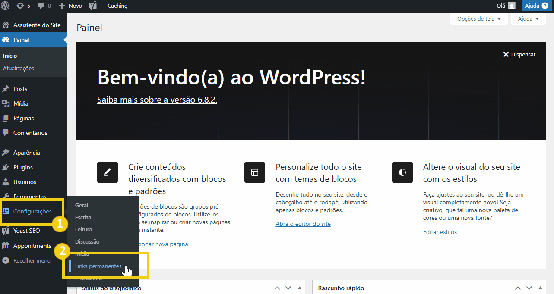This screenshot has height=294, width=554.
Task: Click the Configurações sliders icon
Action: click(x=6, y=211)
